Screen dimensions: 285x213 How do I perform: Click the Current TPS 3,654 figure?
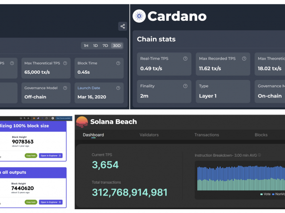point(105,165)
